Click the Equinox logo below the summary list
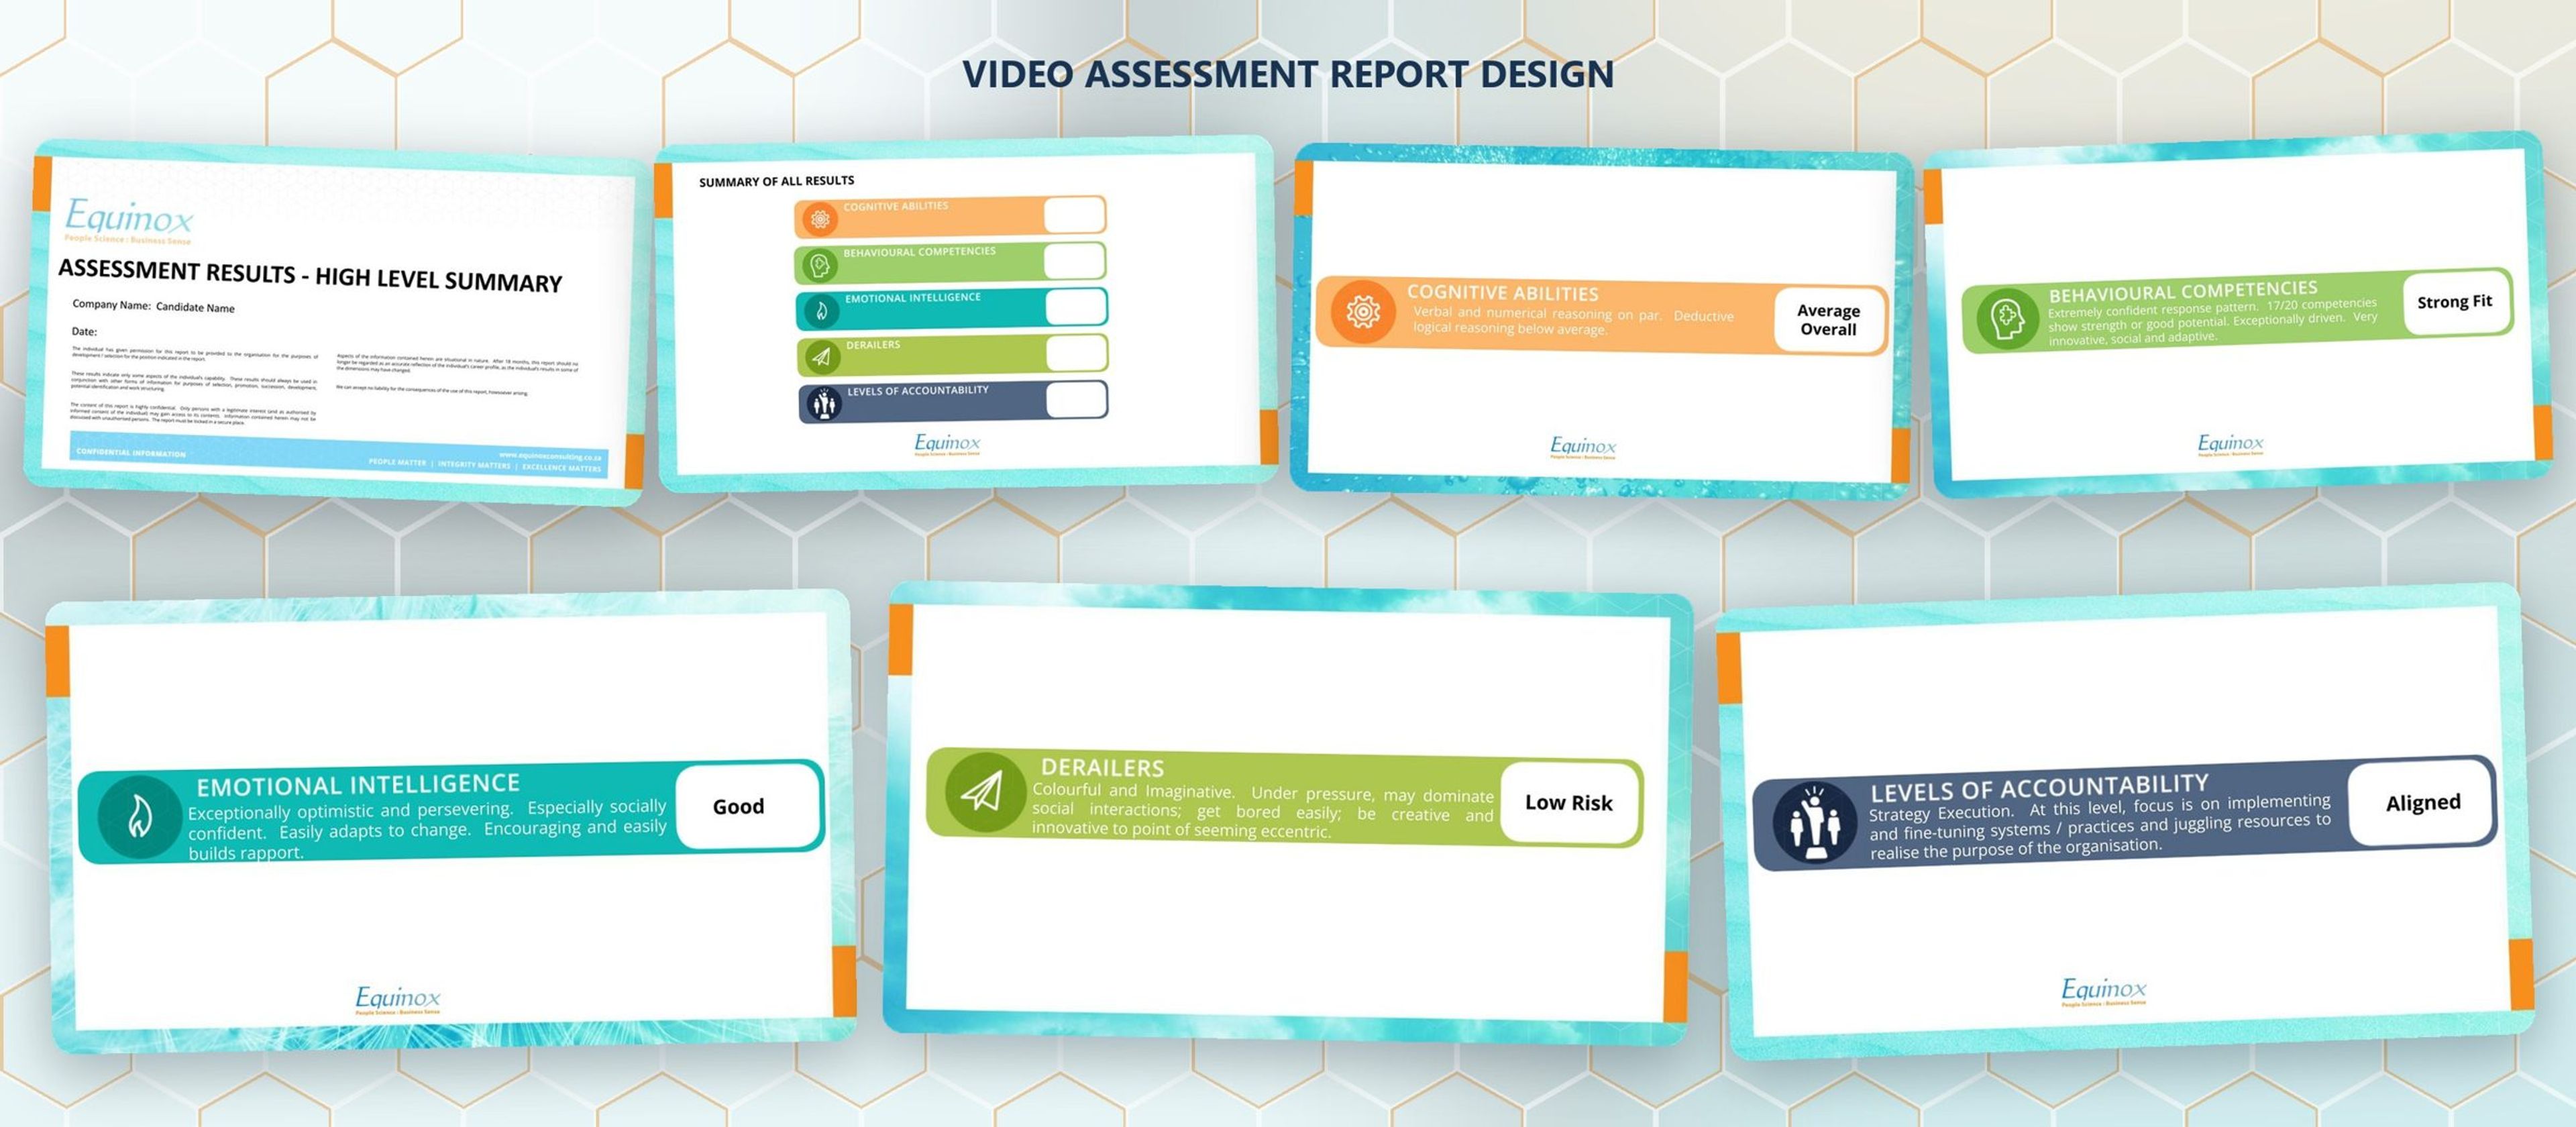 coord(947,444)
